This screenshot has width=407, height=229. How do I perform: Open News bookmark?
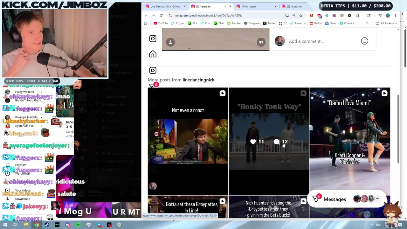point(330,23)
